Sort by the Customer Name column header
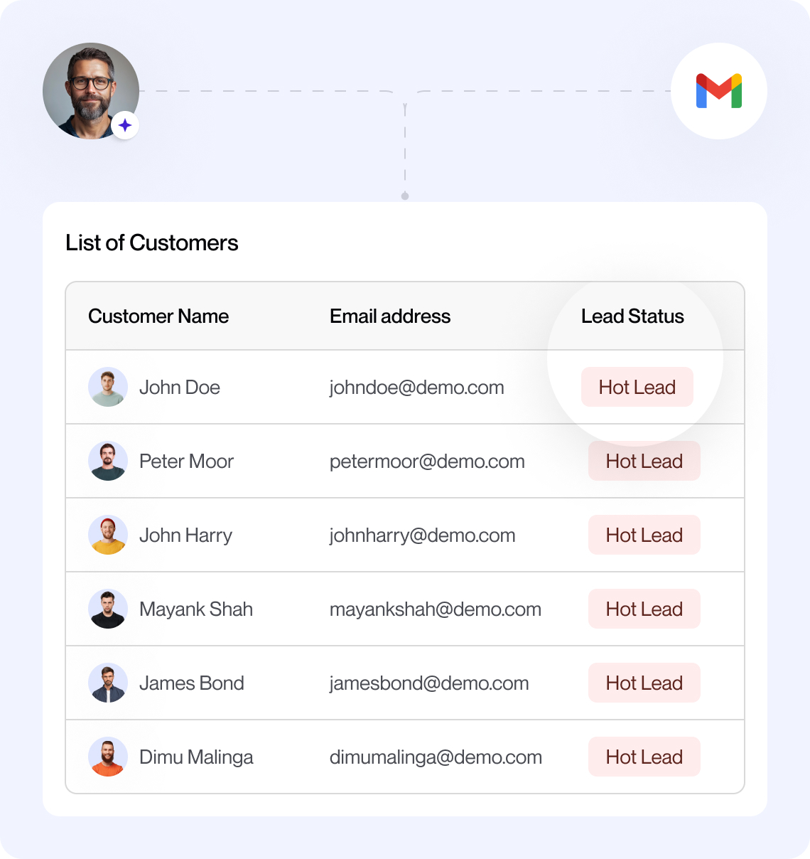This screenshot has width=810, height=859. pyautogui.click(x=158, y=316)
